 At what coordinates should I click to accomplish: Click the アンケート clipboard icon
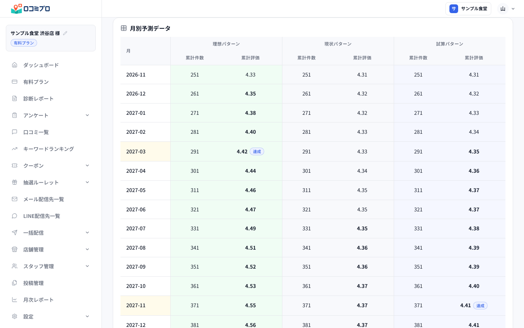coord(15,115)
